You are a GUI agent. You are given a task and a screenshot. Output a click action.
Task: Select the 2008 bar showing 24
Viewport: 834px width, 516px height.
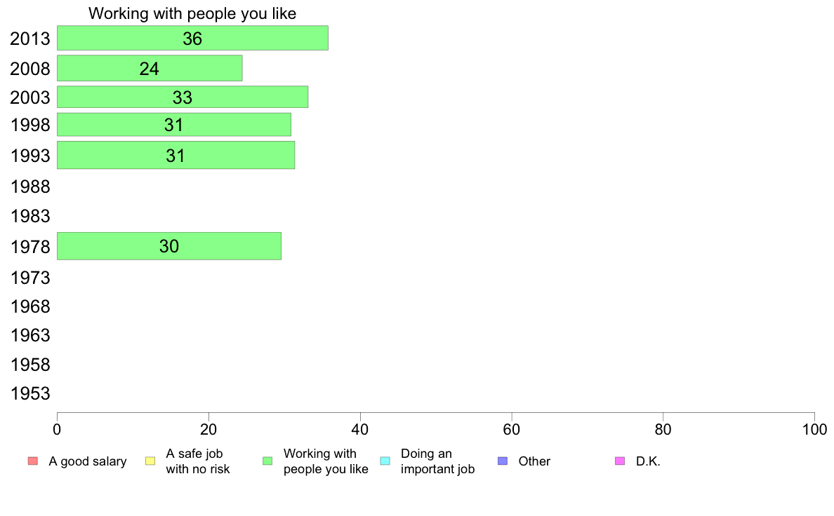[150, 68]
